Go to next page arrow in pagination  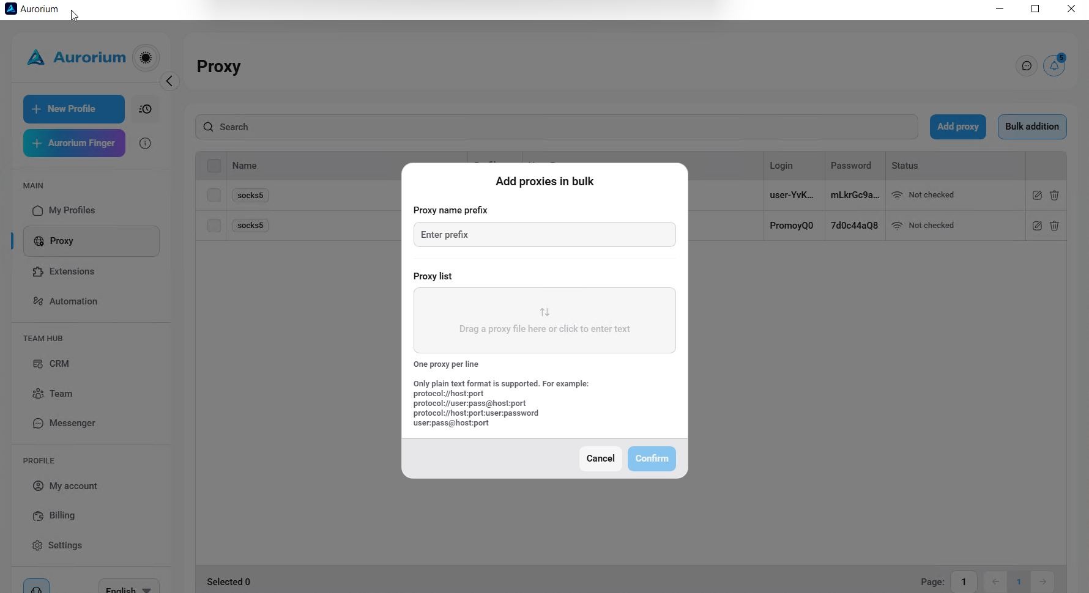click(1043, 582)
